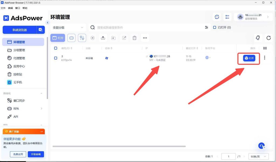Viewport: 276px width, 162px height.
Task: Enable the 已打开 (0) filter checkbox
Action: (215, 27)
